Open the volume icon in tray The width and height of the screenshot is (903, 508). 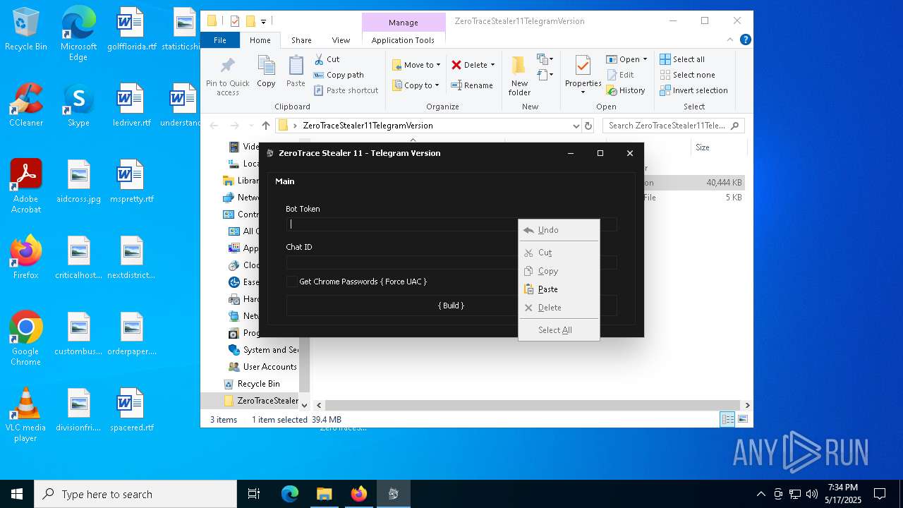812,494
